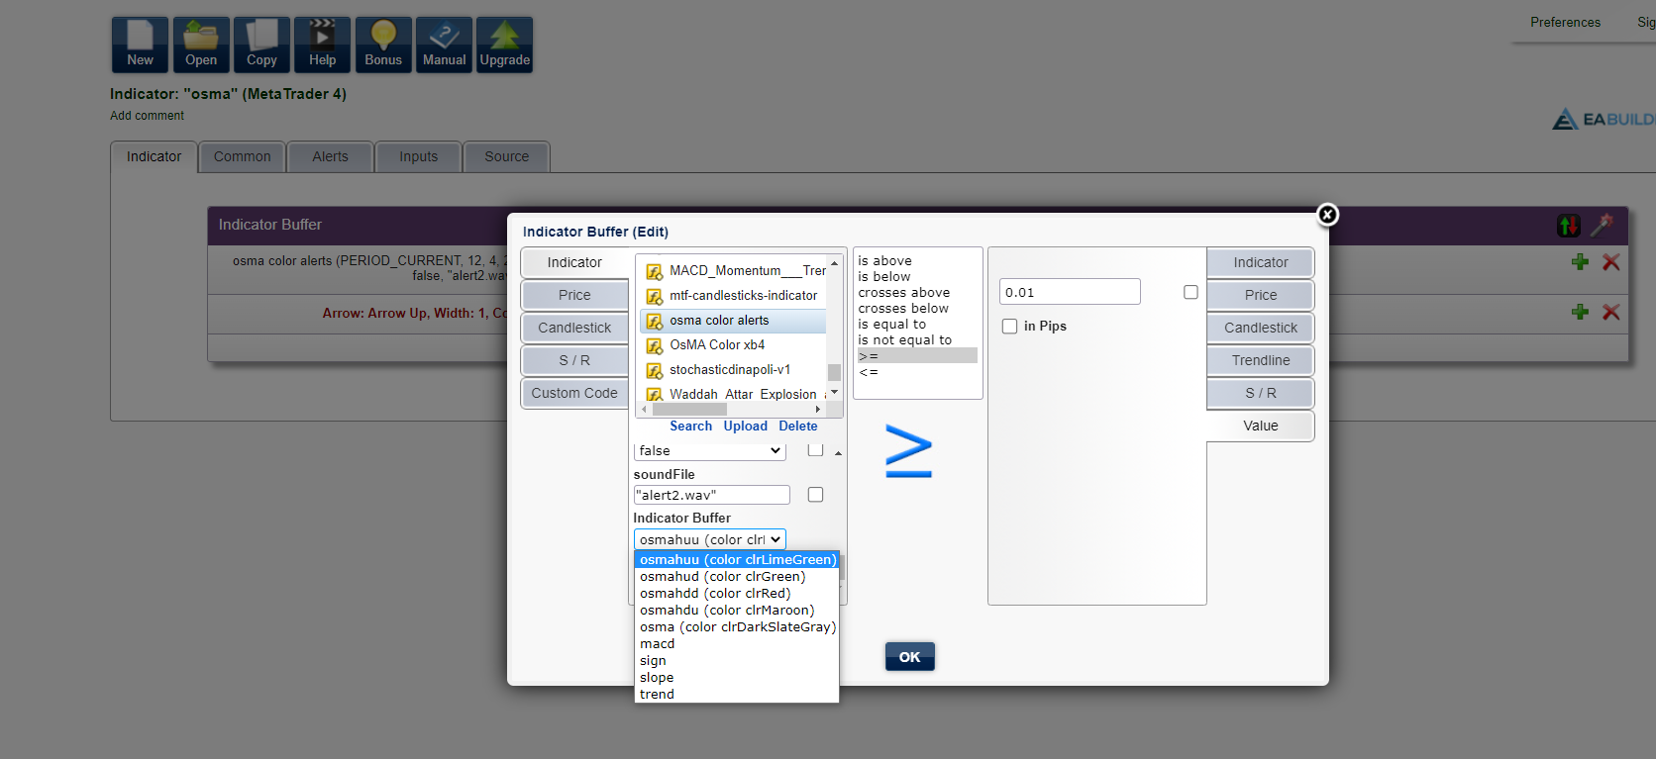The height and width of the screenshot is (760, 1656).
Task: Choose osma (color clrDarkSlateGray) option
Action: (x=737, y=626)
